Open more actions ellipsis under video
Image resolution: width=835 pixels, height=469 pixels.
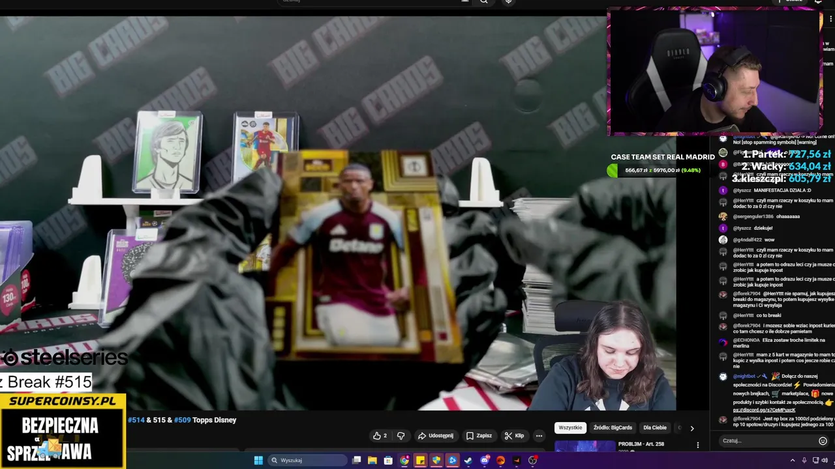coord(539,436)
